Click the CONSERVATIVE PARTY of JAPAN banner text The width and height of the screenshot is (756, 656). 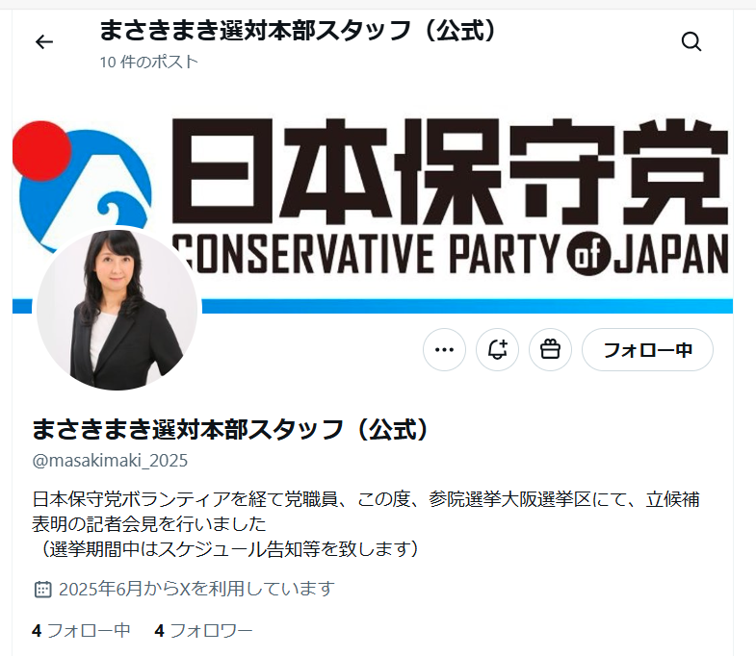[x=450, y=253]
